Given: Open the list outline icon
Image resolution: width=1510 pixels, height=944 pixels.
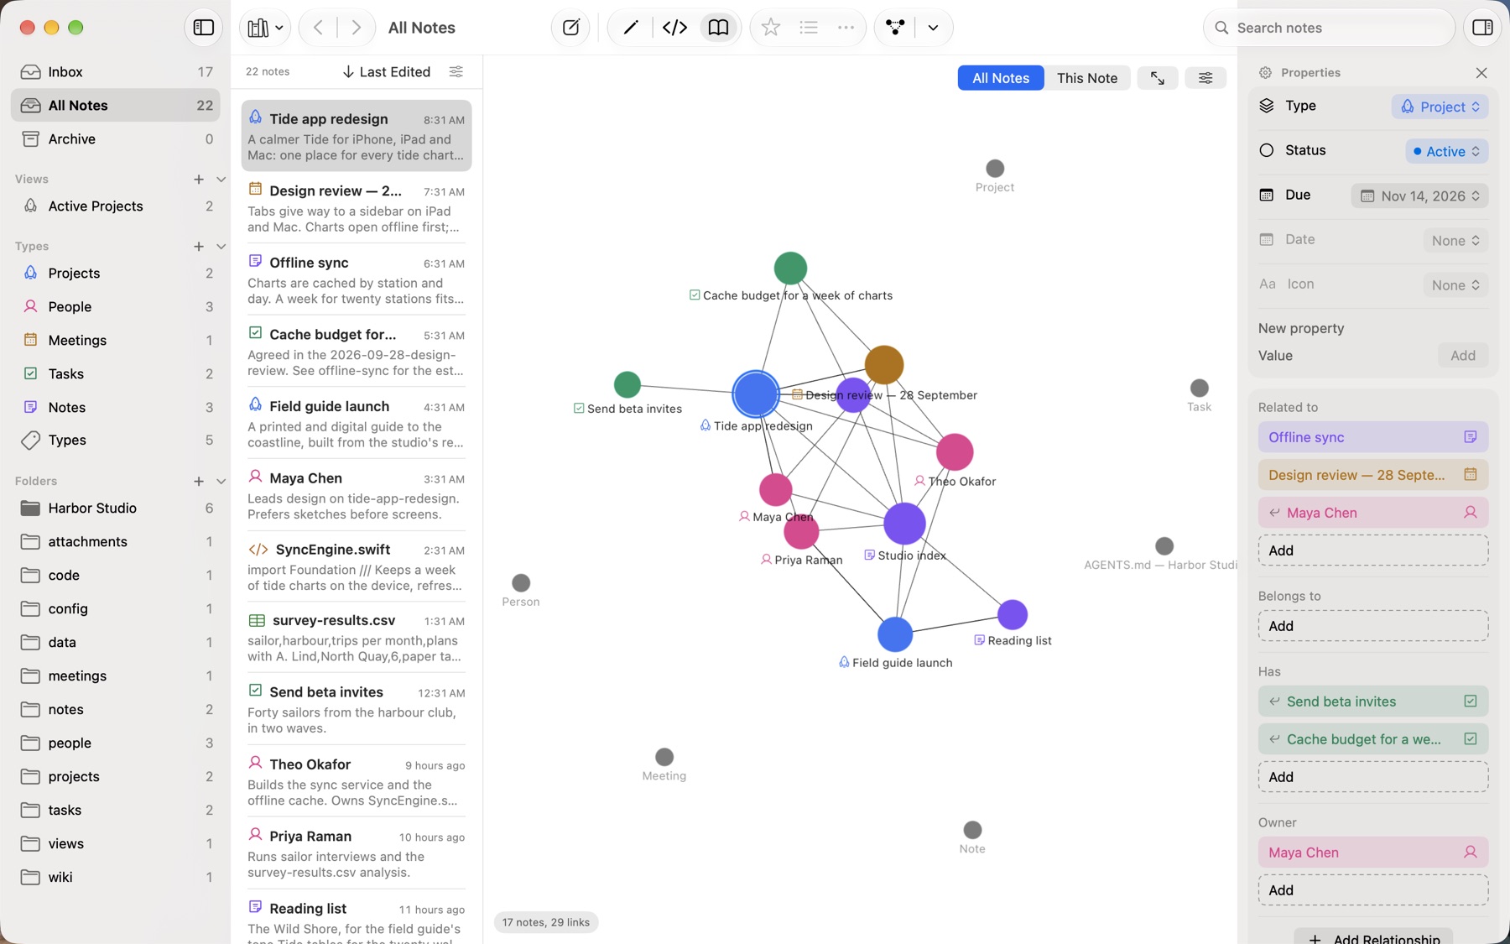Looking at the screenshot, I should tap(809, 28).
